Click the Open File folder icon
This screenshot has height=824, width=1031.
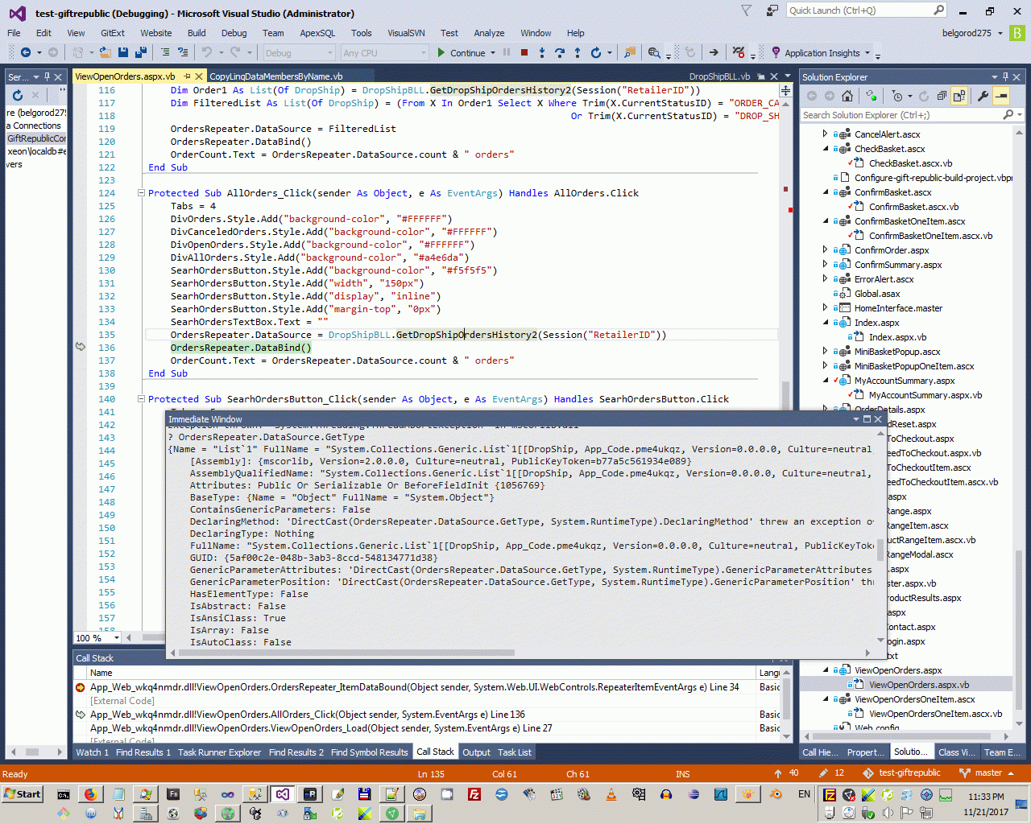[106, 52]
